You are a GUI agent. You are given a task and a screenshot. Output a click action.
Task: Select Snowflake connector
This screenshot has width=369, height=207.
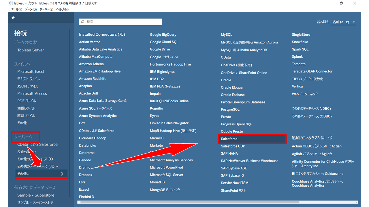pyautogui.click(x=300, y=42)
